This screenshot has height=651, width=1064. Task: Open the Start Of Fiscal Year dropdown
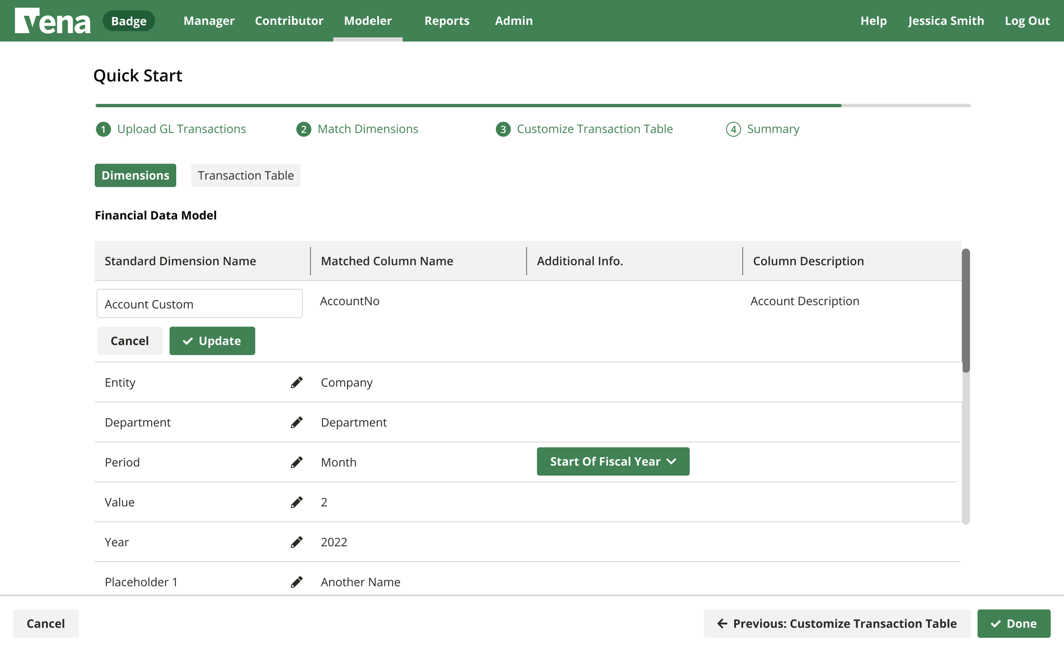coord(613,462)
